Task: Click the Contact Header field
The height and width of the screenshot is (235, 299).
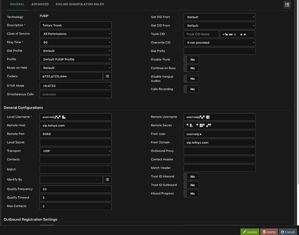Action: click(x=220, y=159)
